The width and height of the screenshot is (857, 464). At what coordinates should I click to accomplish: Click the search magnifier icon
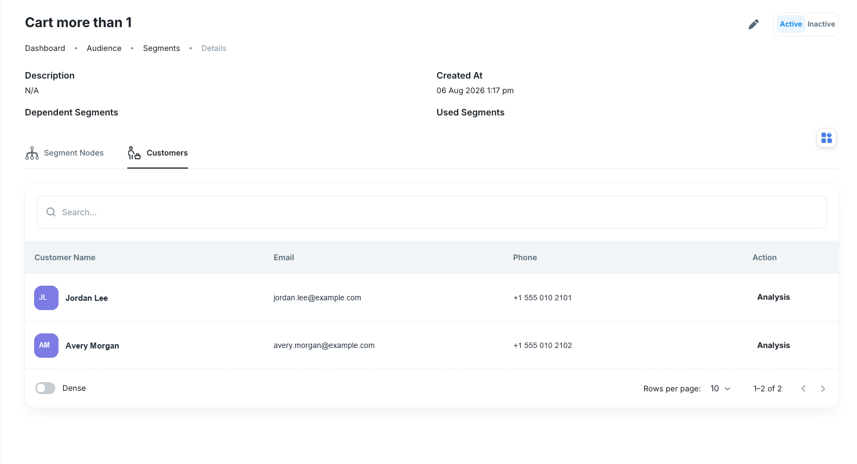click(51, 212)
